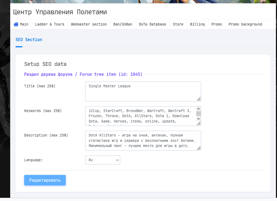Open the Language dropdown showing Ru
The image size is (277, 201).
(x=103, y=160)
